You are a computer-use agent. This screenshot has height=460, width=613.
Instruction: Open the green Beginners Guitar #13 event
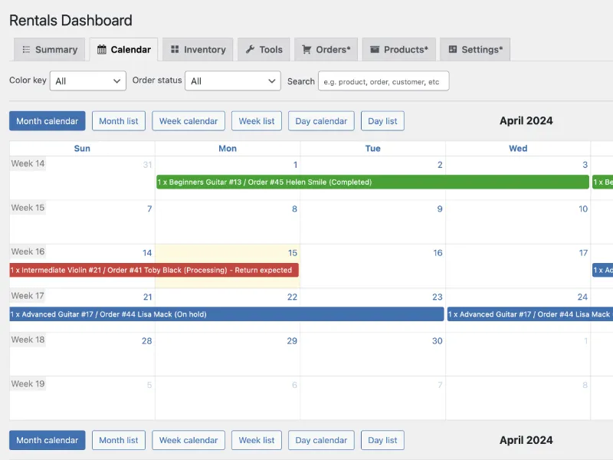pyautogui.click(x=372, y=182)
